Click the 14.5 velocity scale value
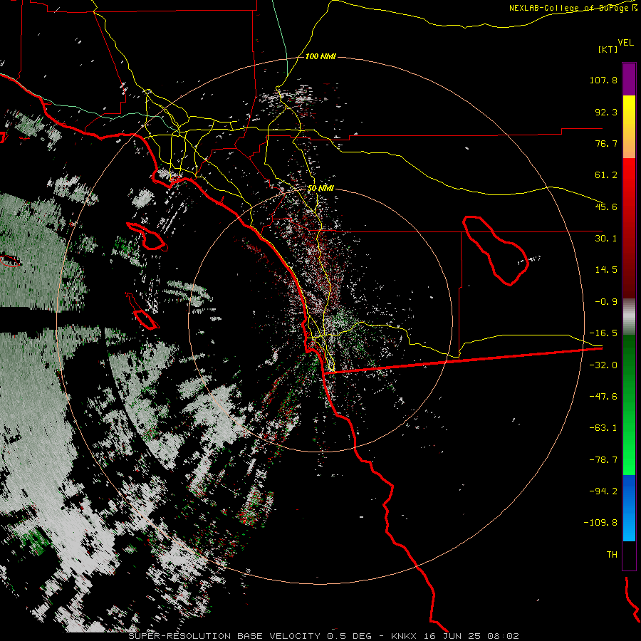This screenshot has height=641, width=641. 606,269
